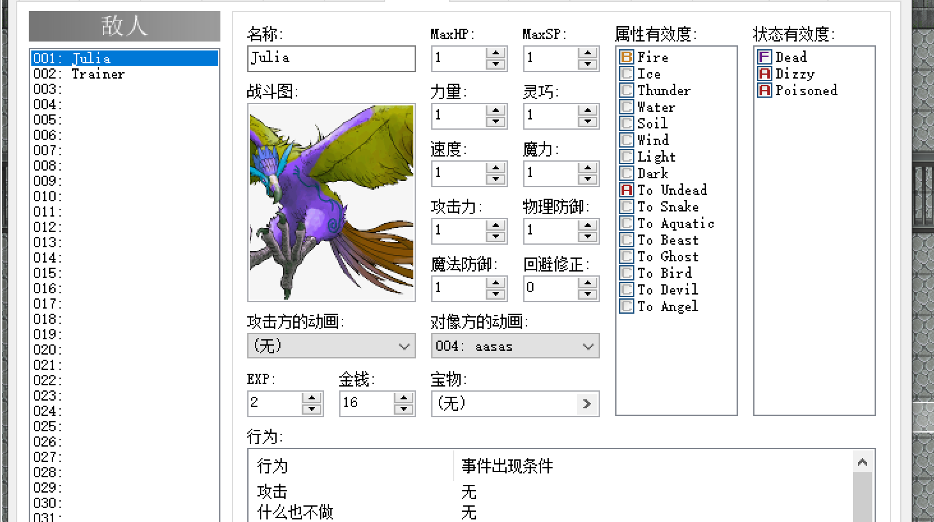Increase the EXP value with its spinner
The image size is (934, 522).
tap(312, 399)
